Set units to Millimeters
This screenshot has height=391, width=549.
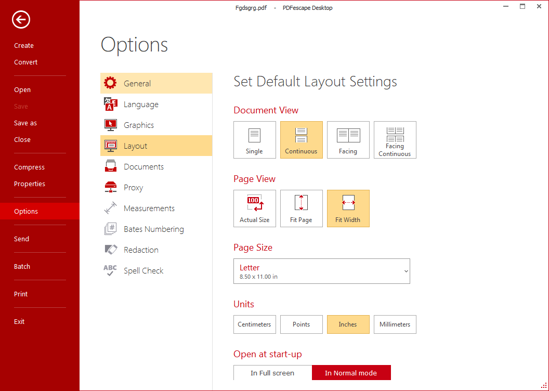395,324
